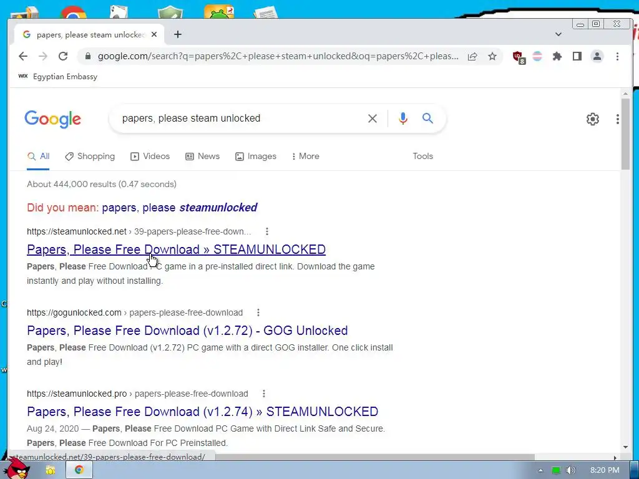
Task: Select the All results tab
Action: click(x=38, y=157)
